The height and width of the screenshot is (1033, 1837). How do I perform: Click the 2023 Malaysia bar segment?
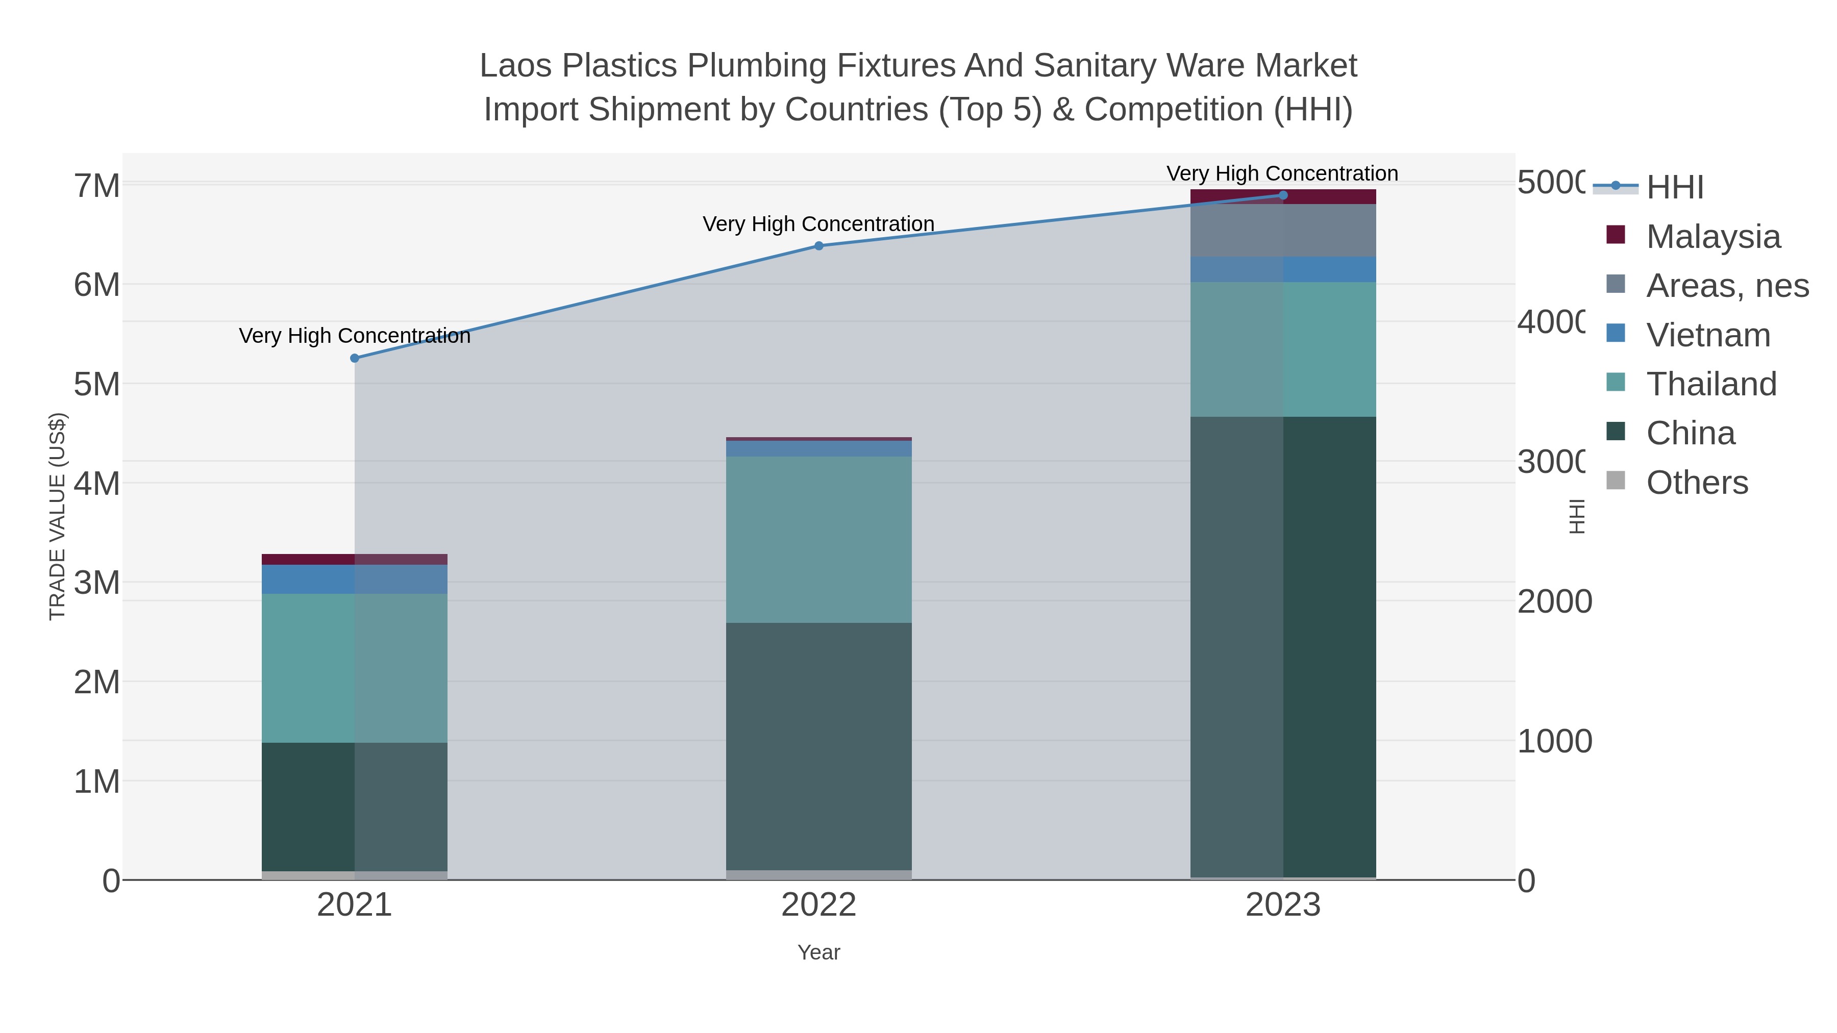tap(1283, 197)
